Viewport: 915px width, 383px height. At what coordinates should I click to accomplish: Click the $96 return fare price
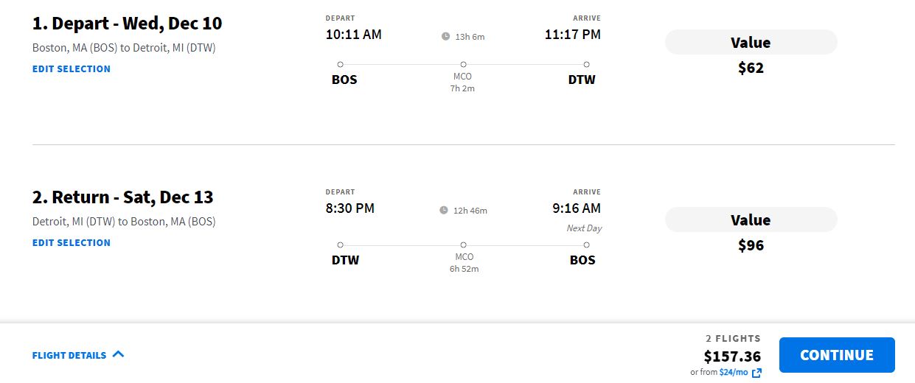[751, 245]
